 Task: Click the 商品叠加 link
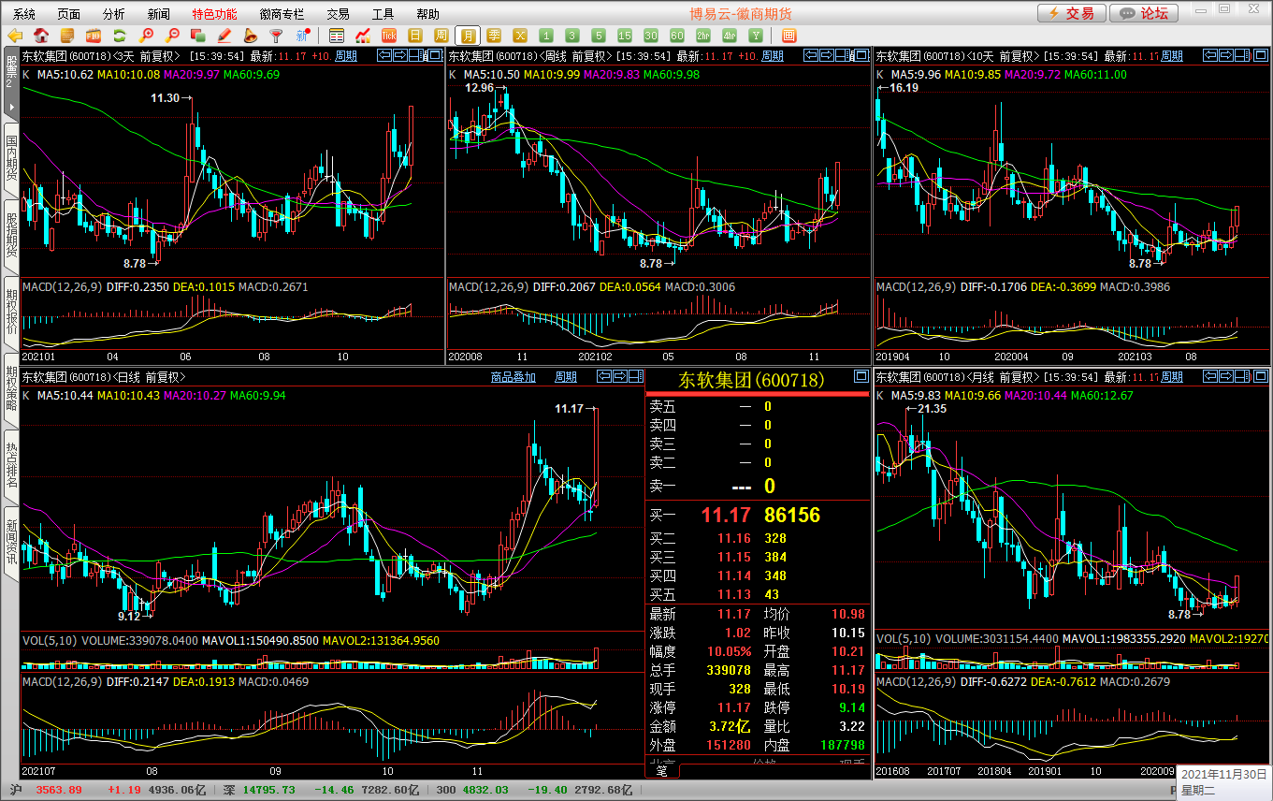514,377
